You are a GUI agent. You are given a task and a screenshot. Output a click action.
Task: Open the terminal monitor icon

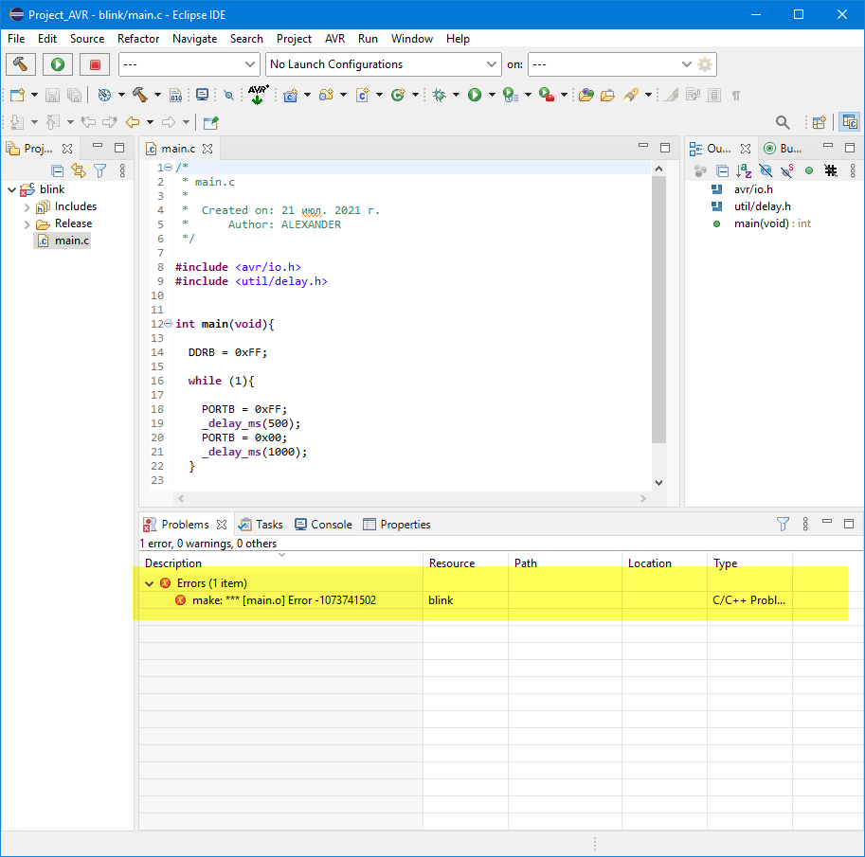point(203,95)
